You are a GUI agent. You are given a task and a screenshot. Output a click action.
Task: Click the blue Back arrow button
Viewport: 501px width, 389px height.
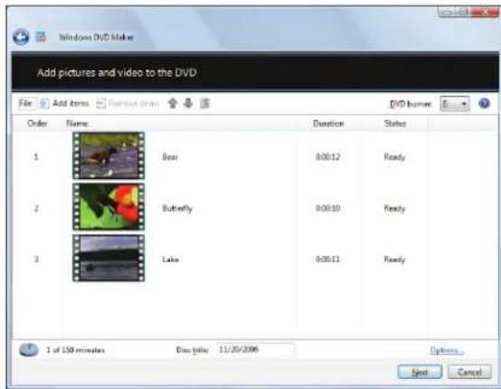pyautogui.click(x=21, y=37)
